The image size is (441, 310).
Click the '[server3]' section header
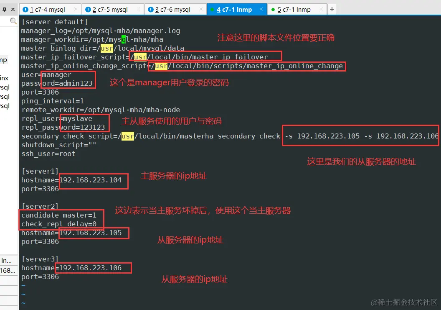coord(40,259)
